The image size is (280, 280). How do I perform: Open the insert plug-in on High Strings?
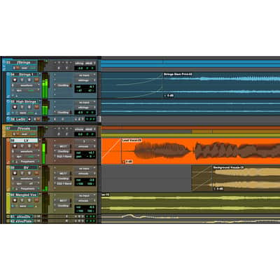[x=64, y=113]
